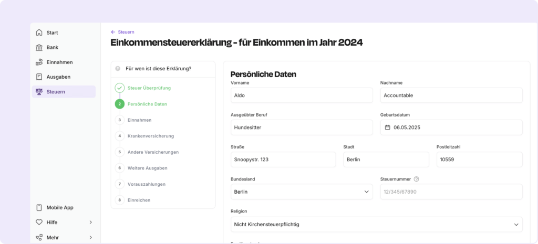Go to step 3 Einnahmen
This screenshot has width=538, height=244.
click(139, 120)
